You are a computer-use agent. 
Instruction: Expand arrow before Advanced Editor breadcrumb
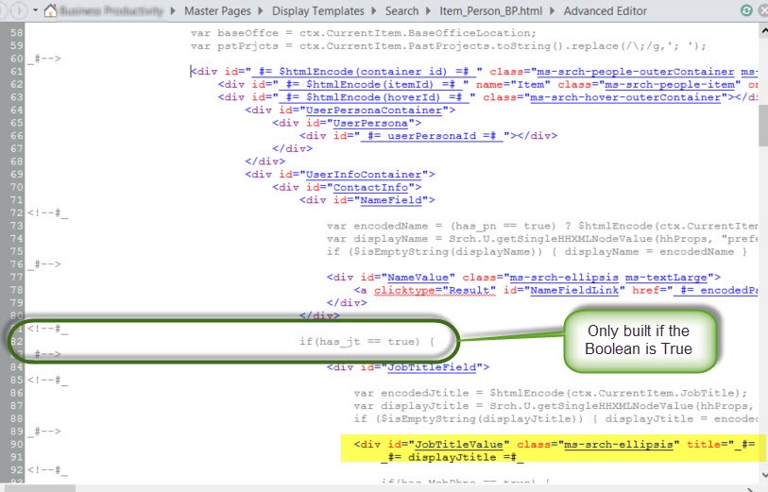[555, 11]
